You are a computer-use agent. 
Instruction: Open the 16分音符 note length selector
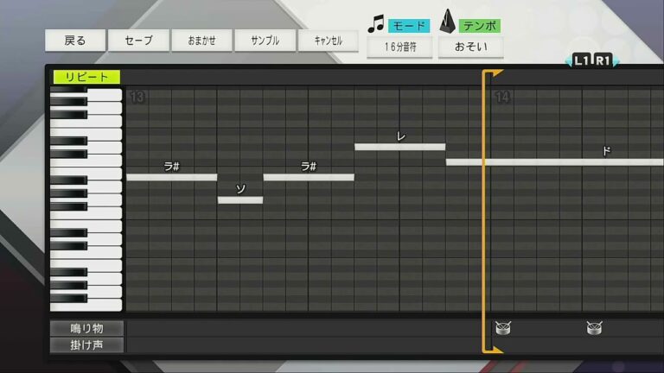[399, 47]
